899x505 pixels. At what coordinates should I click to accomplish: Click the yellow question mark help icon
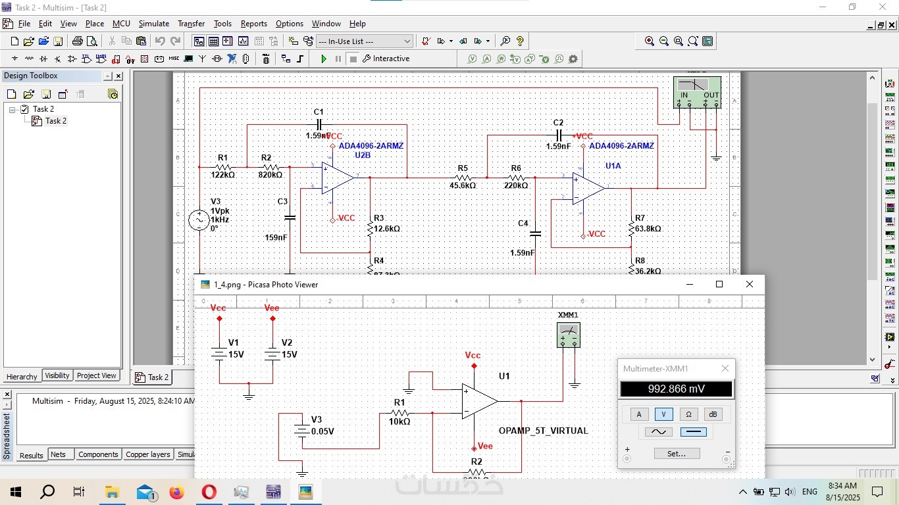tap(520, 41)
